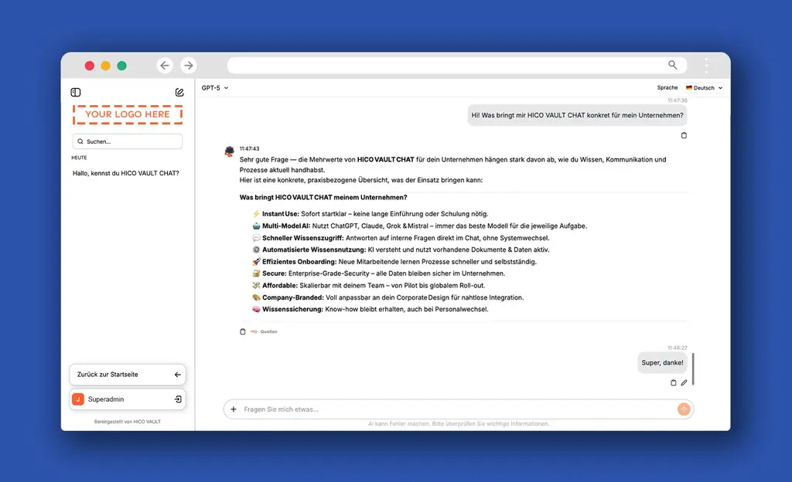Collapse the sidebar with the panel icon
The height and width of the screenshot is (482, 792).
point(75,92)
